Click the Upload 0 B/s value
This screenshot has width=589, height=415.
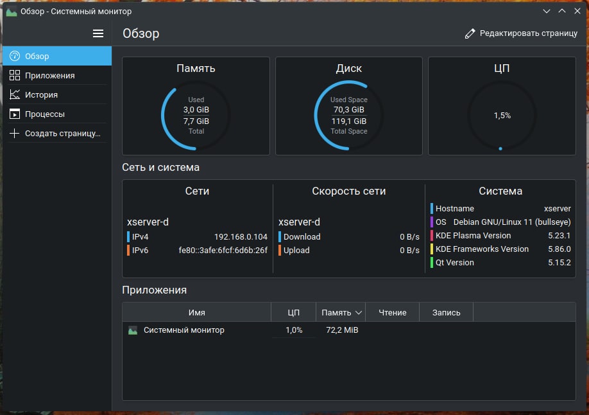coord(409,250)
